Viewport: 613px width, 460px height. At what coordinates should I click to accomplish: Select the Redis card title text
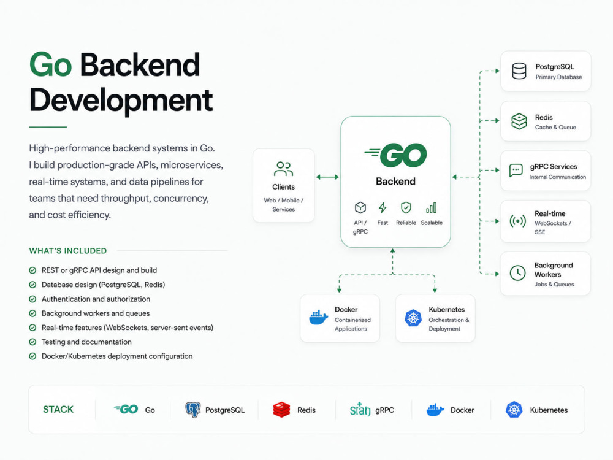[x=544, y=117]
